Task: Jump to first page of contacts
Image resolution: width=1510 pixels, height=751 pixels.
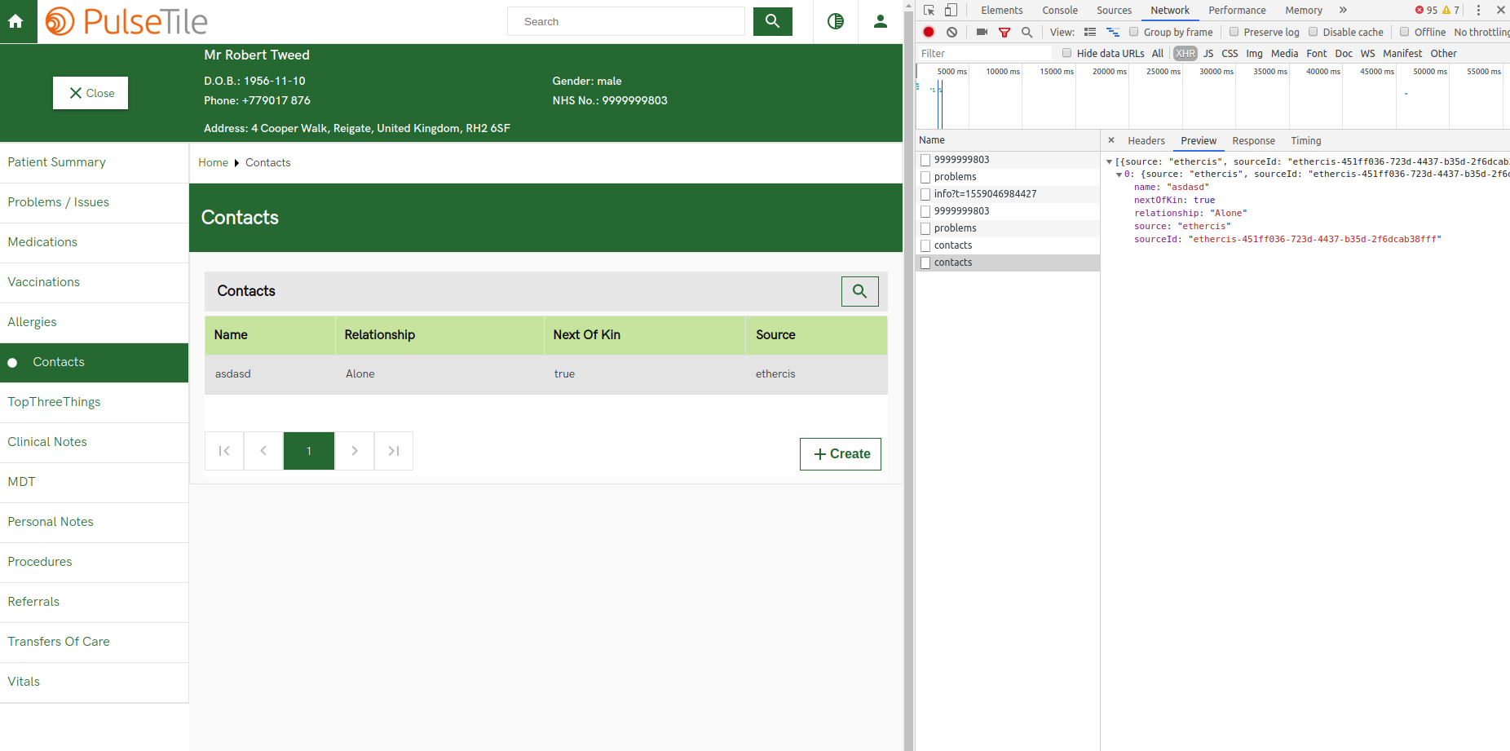Action: coord(224,451)
